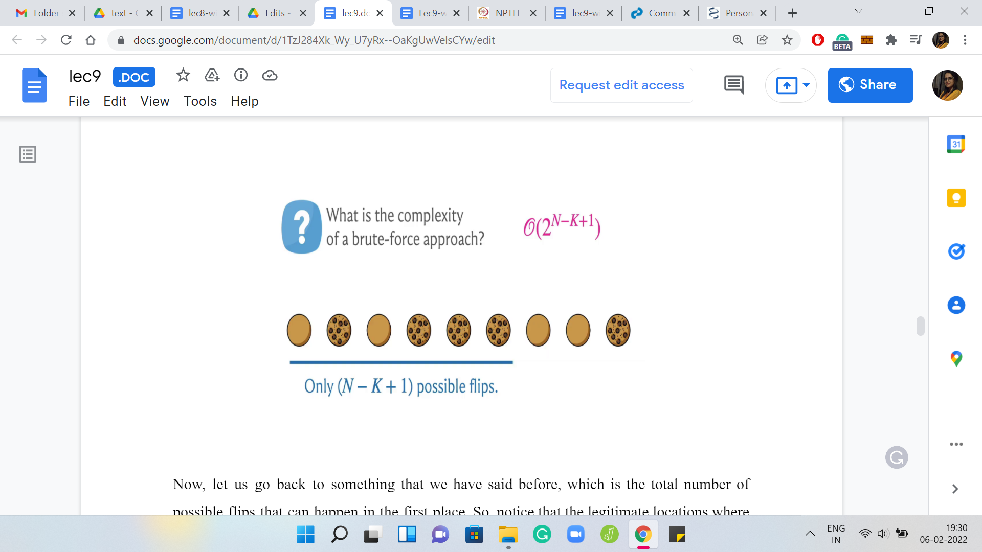Image resolution: width=982 pixels, height=552 pixels.
Task: Open a new browser tab
Action: pos(792,13)
